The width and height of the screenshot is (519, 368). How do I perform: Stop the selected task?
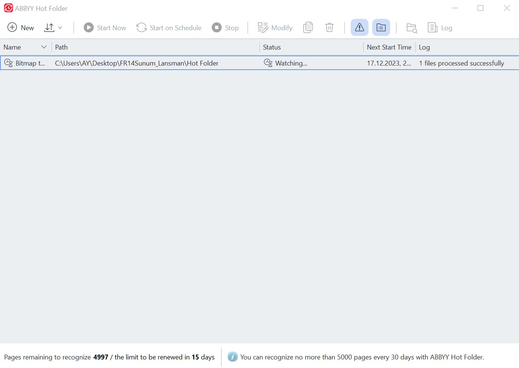(225, 28)
